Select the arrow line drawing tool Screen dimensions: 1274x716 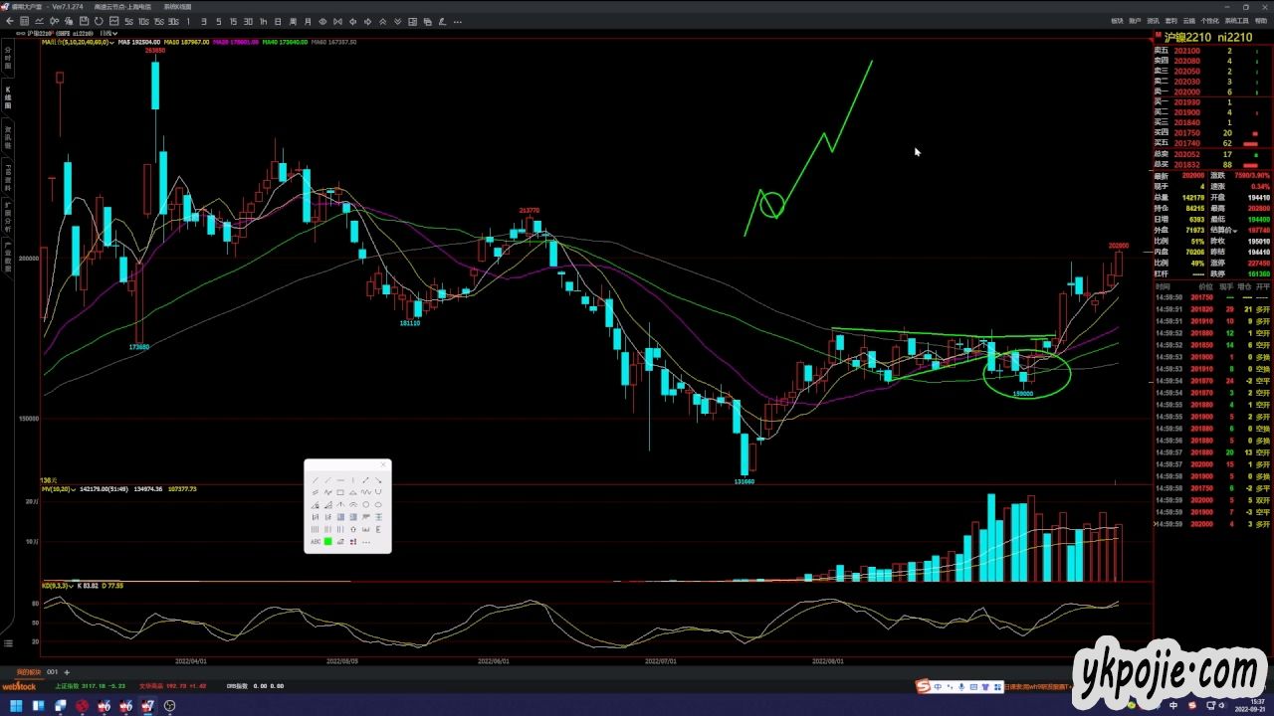click(x=365, y=480)
